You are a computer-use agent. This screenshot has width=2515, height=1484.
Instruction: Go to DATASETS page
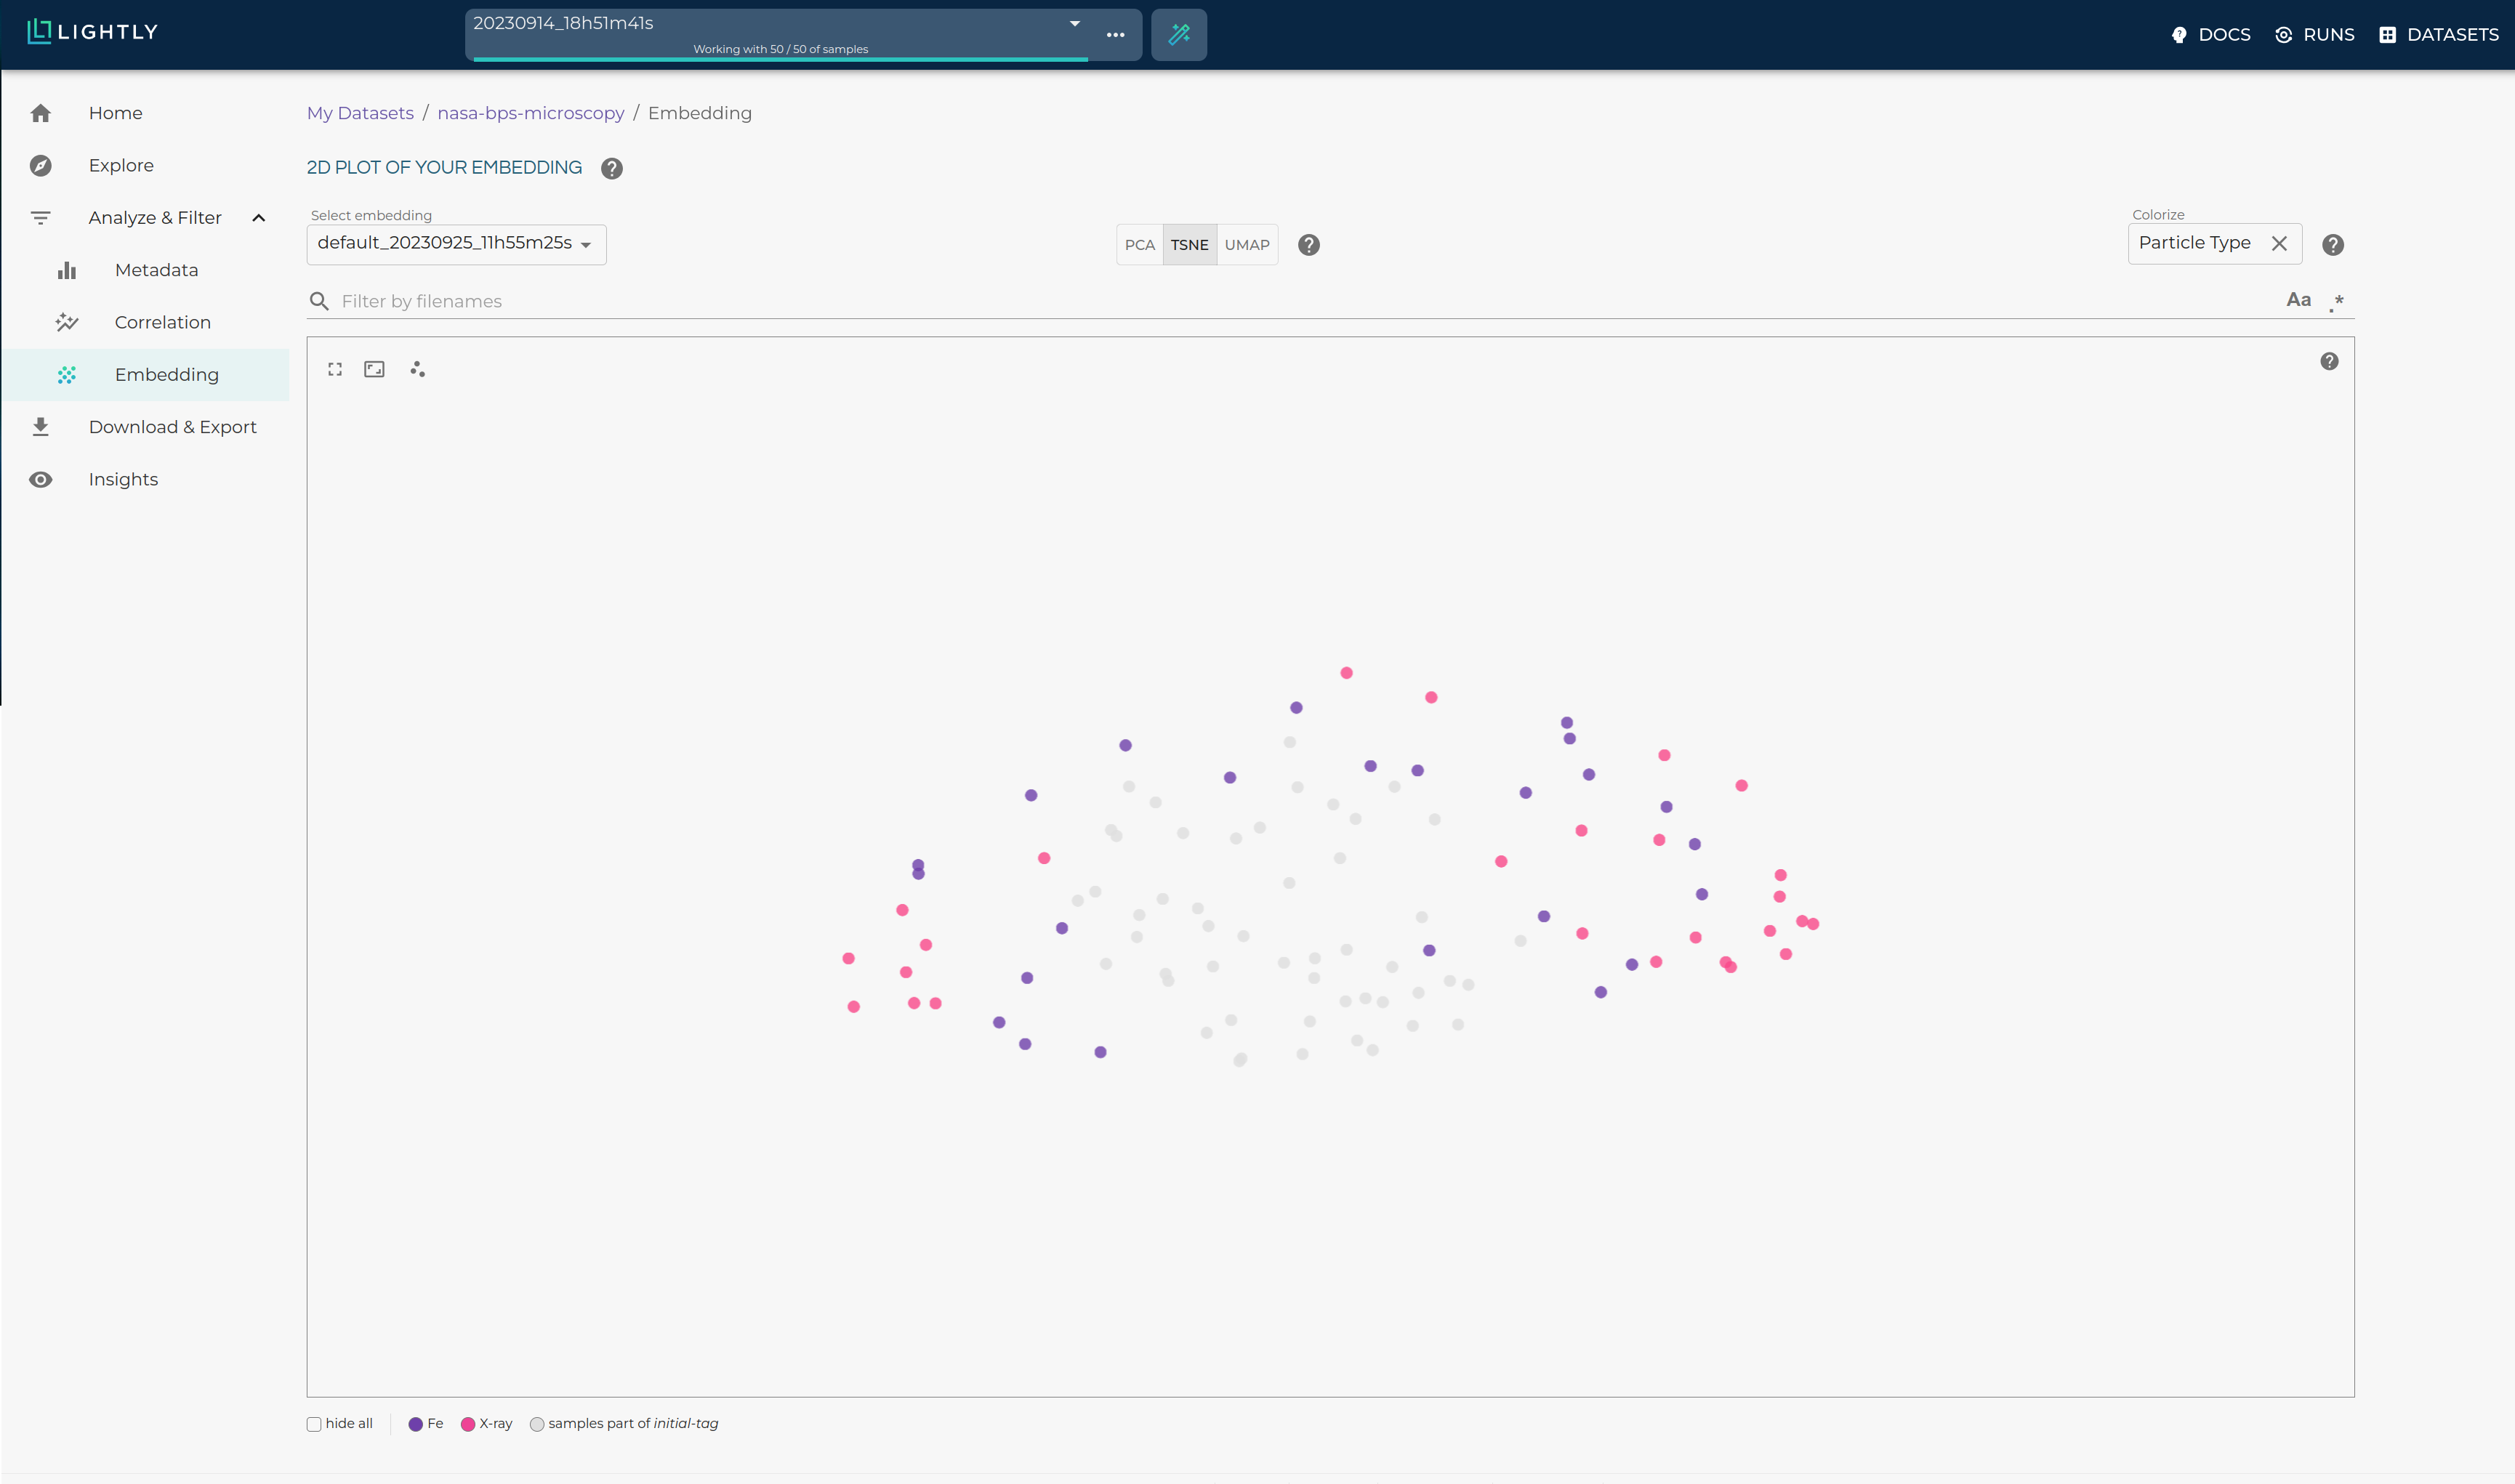tap(2438, 35)
